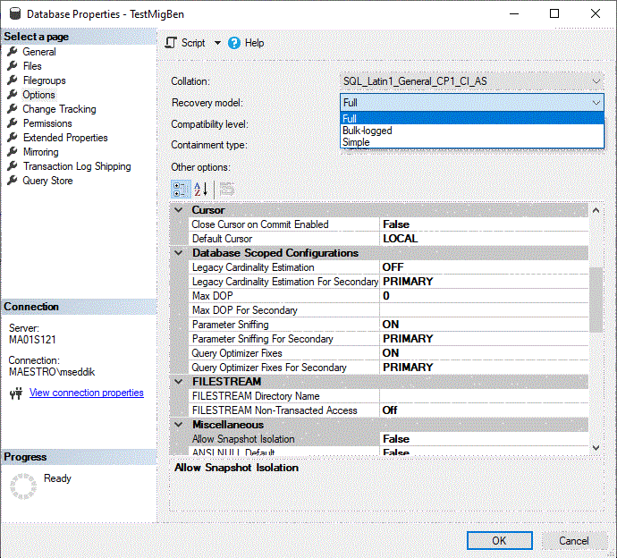Open the General page
The width and height of the screenshot is (617, 558).
point(39,52)
